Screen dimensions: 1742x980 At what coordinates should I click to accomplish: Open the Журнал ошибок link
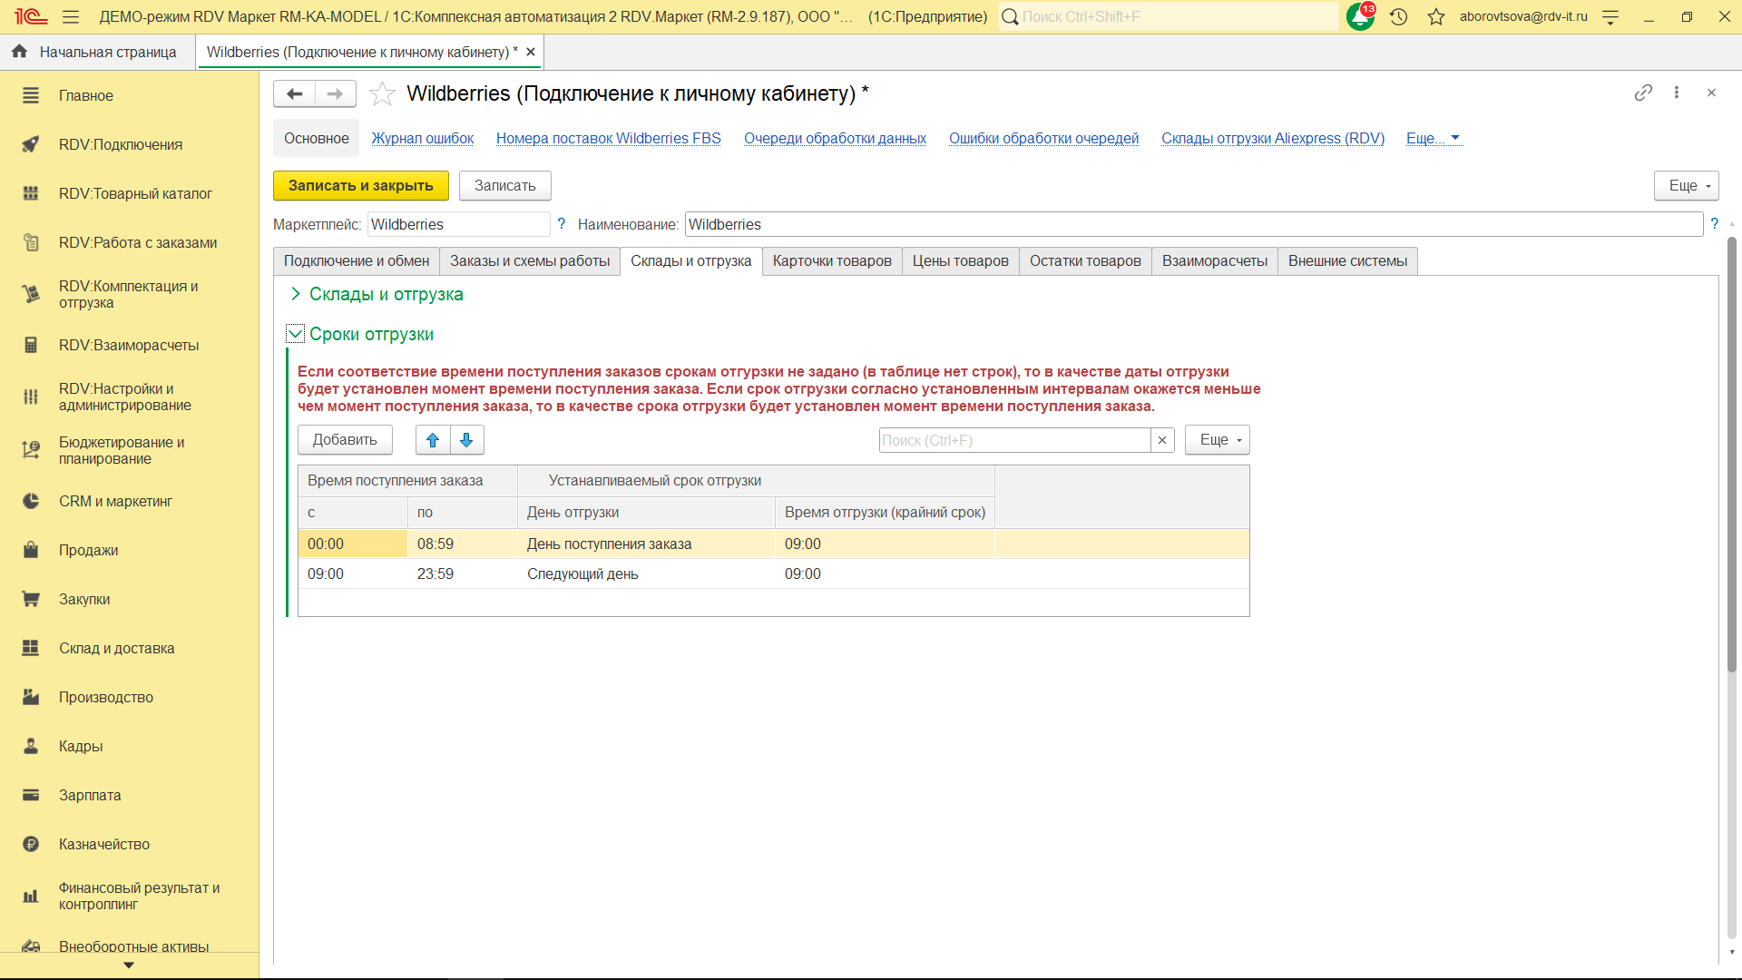[x=422, y=138]
